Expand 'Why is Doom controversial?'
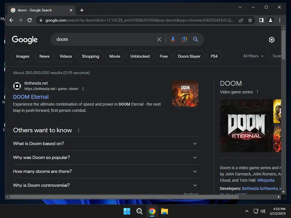Screen dimensions: 291x218 pos(106,185)
